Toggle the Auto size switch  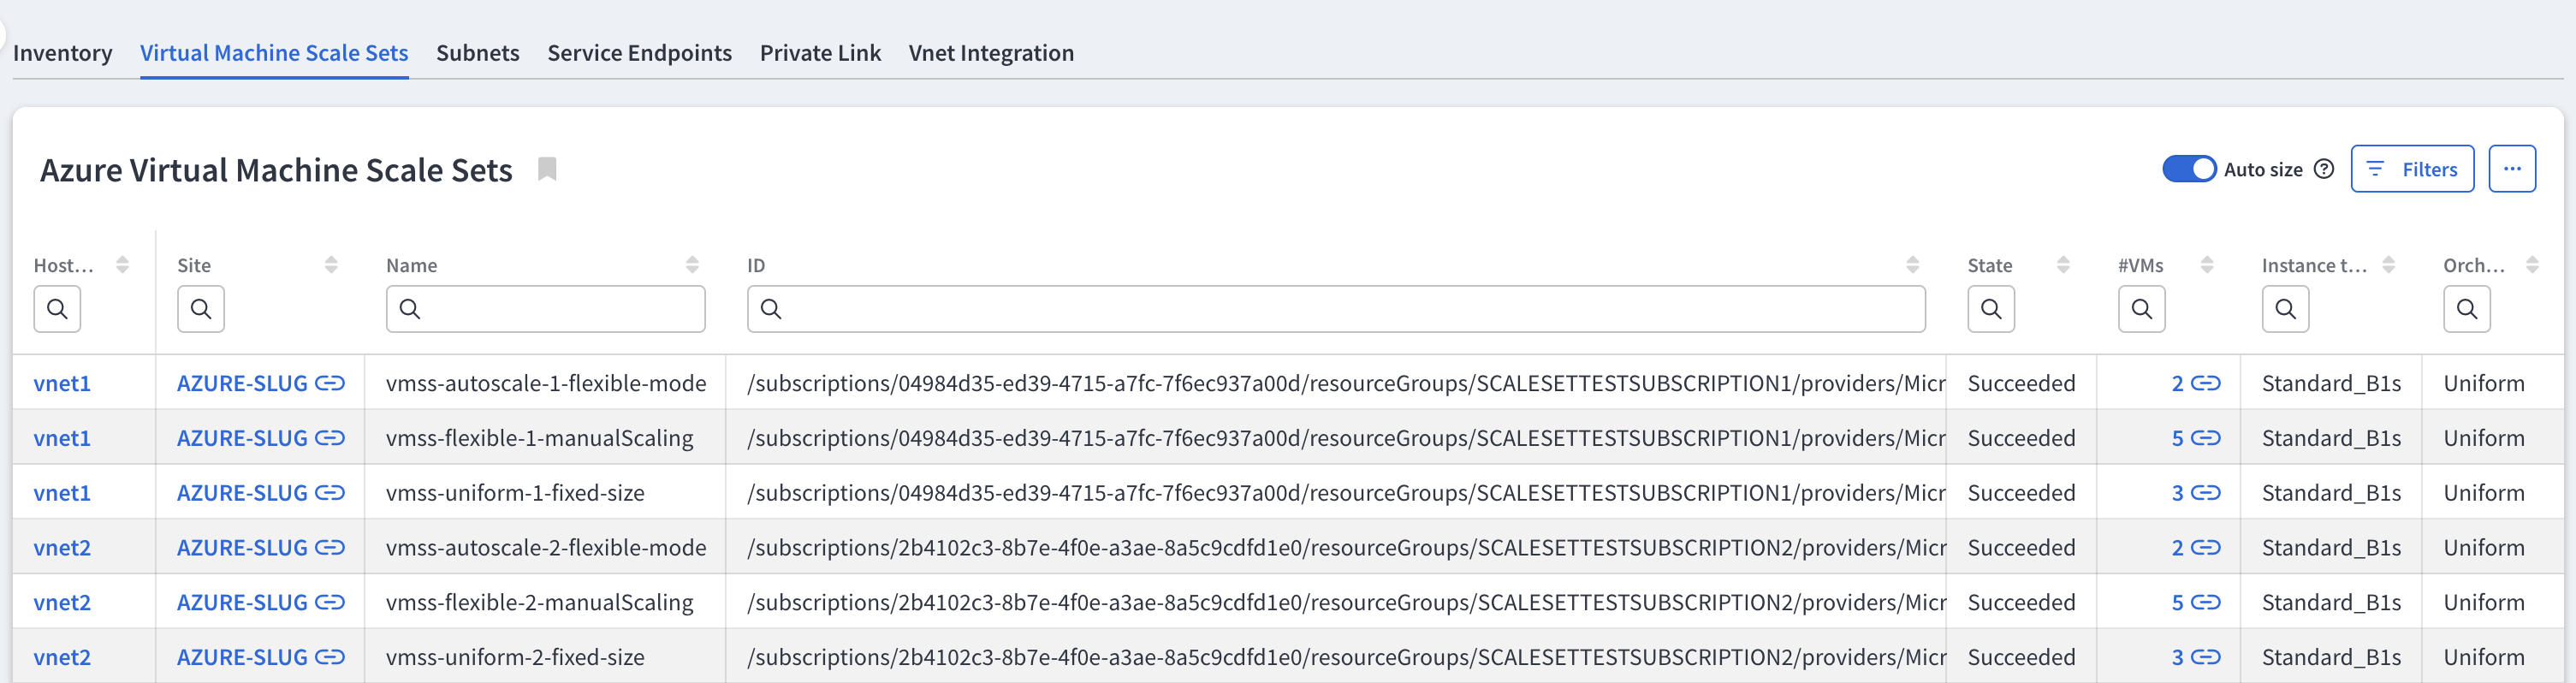2188,169
